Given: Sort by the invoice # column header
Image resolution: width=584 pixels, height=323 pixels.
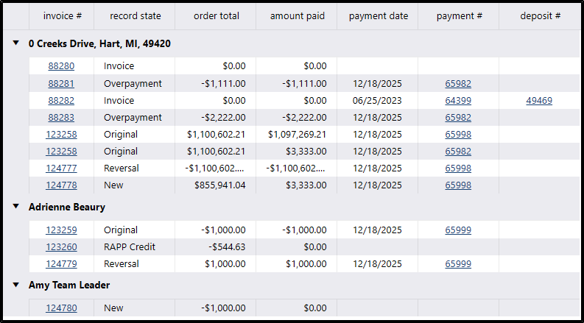Looking at the screenshot, I should pyautogui.click(x=62, y=16).
